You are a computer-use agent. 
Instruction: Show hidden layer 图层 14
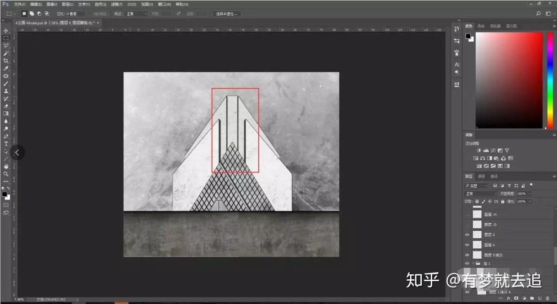pyautogui.click(x=467, y=215)
